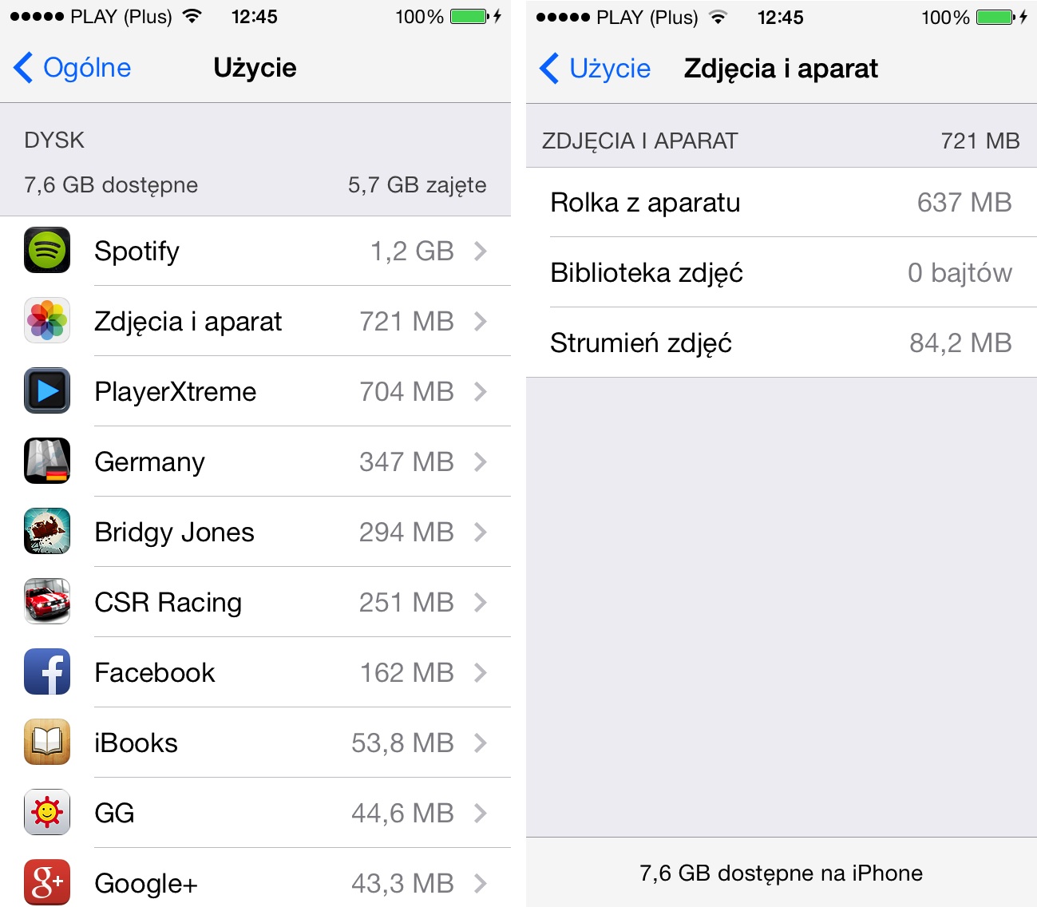This screenshot has width=1037, height=907.
Task: Tap the PlayerXtreme play icon
Action: pyautogui.click(x=47, y=391)
